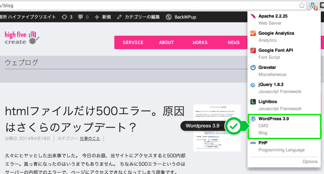Screen dimensions: 324x174
Task: Click the Wappalyzer WordPress extension icon
Action: pos(313,6)
